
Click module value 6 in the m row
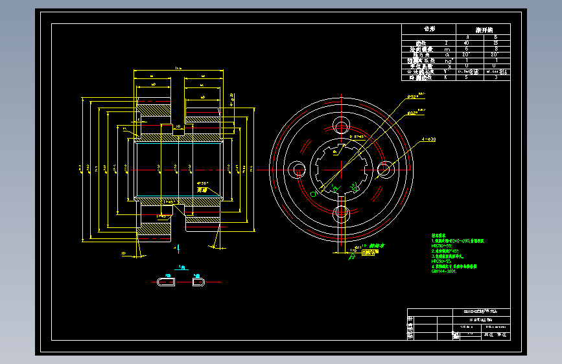tap(467, 49)
